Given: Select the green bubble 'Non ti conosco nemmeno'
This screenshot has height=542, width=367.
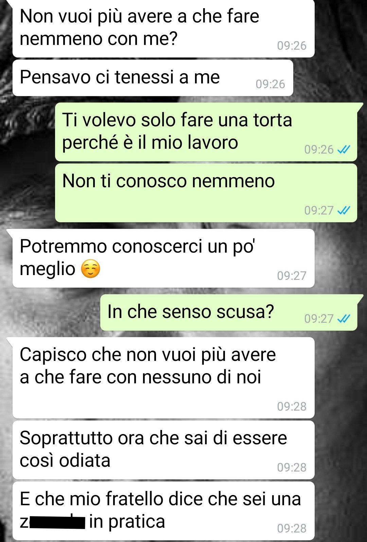Looking at the screenshot, I should pyautogui.click(x=206, y=193).
